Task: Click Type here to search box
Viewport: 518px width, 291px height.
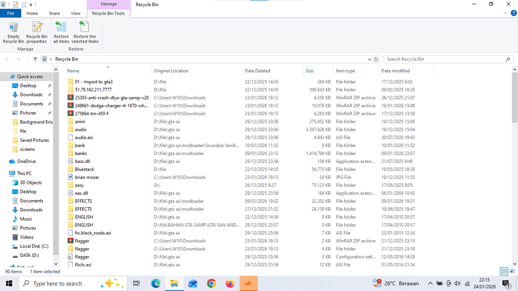Action: [73, 283]
